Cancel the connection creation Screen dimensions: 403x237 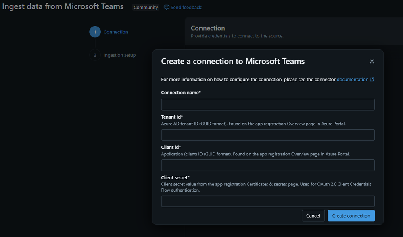(313, 216)
